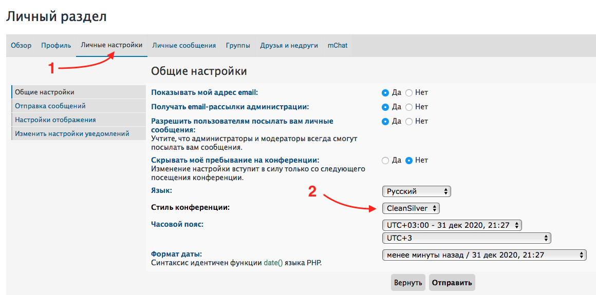Expand the UTC+3 region dropdown
596x295 pixels.
[x=466, y=238]
